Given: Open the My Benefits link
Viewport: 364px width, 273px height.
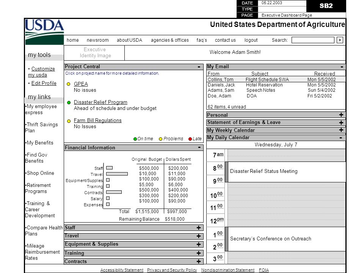Looking at the screenshot, I should pyautogui.click(x=39, y=143).
